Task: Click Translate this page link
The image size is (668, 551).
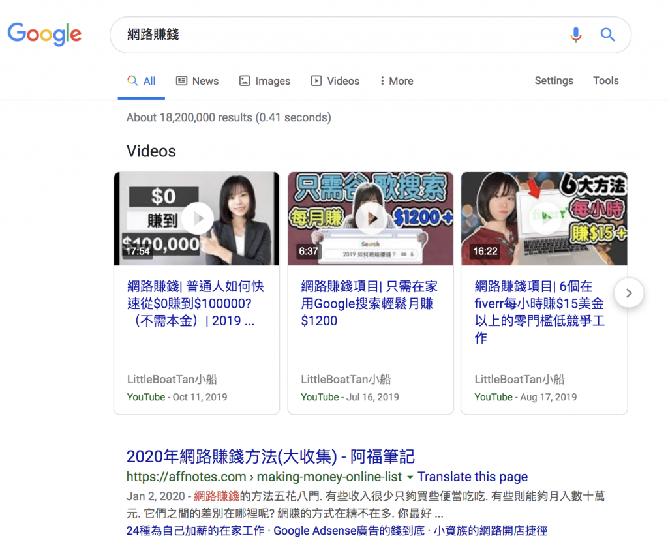Action: [472, 477]
